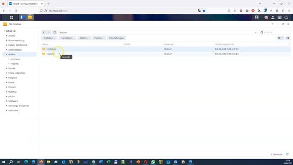
Task: Open Windows Start menu
Action: (x=4, y=162)
